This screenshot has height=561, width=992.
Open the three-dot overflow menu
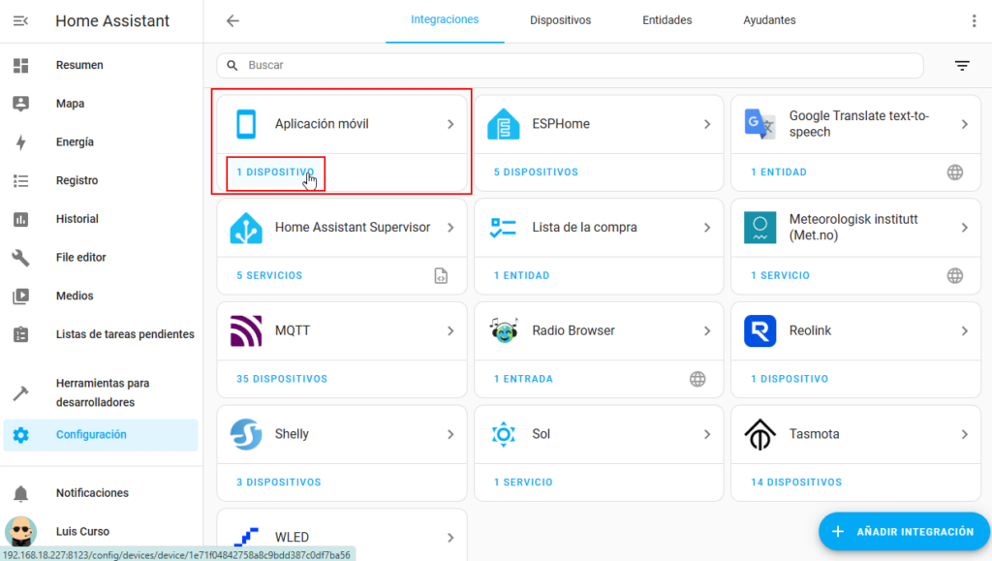point(974,21)
